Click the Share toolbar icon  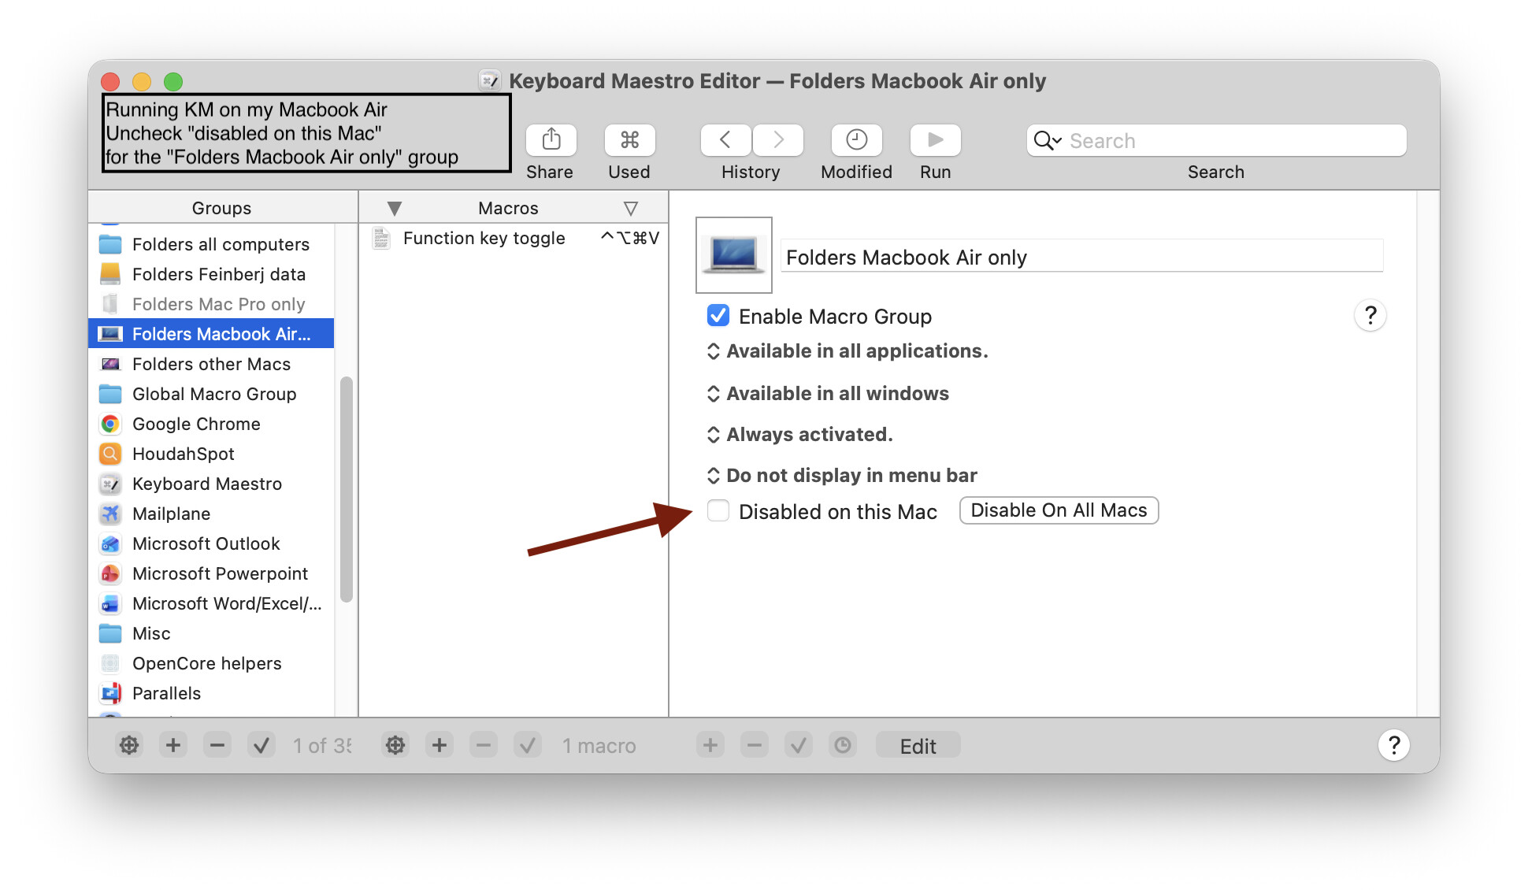coord(551,140)
